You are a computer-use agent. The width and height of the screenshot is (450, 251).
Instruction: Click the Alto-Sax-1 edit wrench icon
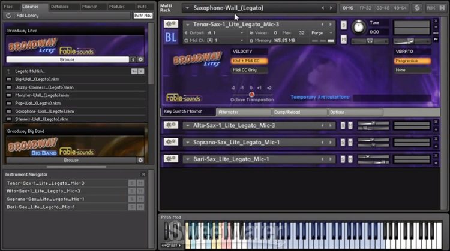tap(171, 125)
